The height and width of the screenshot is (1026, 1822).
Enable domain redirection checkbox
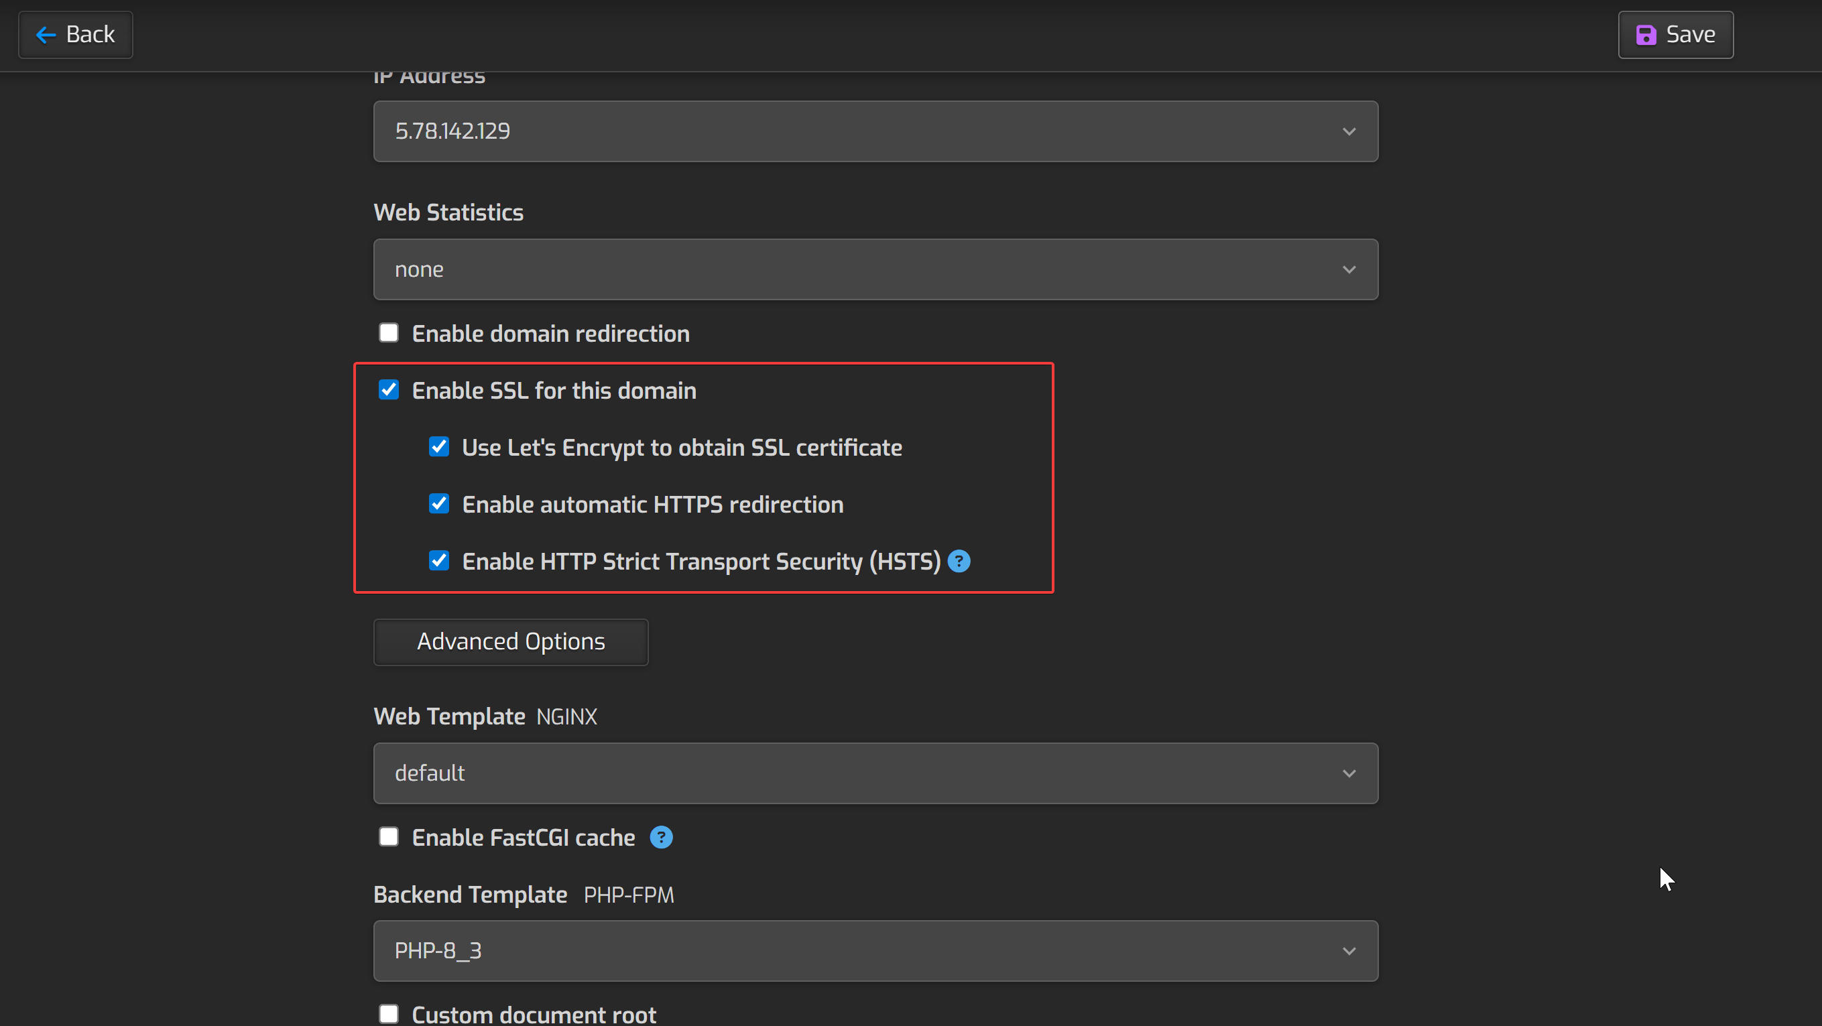[388, 333]
